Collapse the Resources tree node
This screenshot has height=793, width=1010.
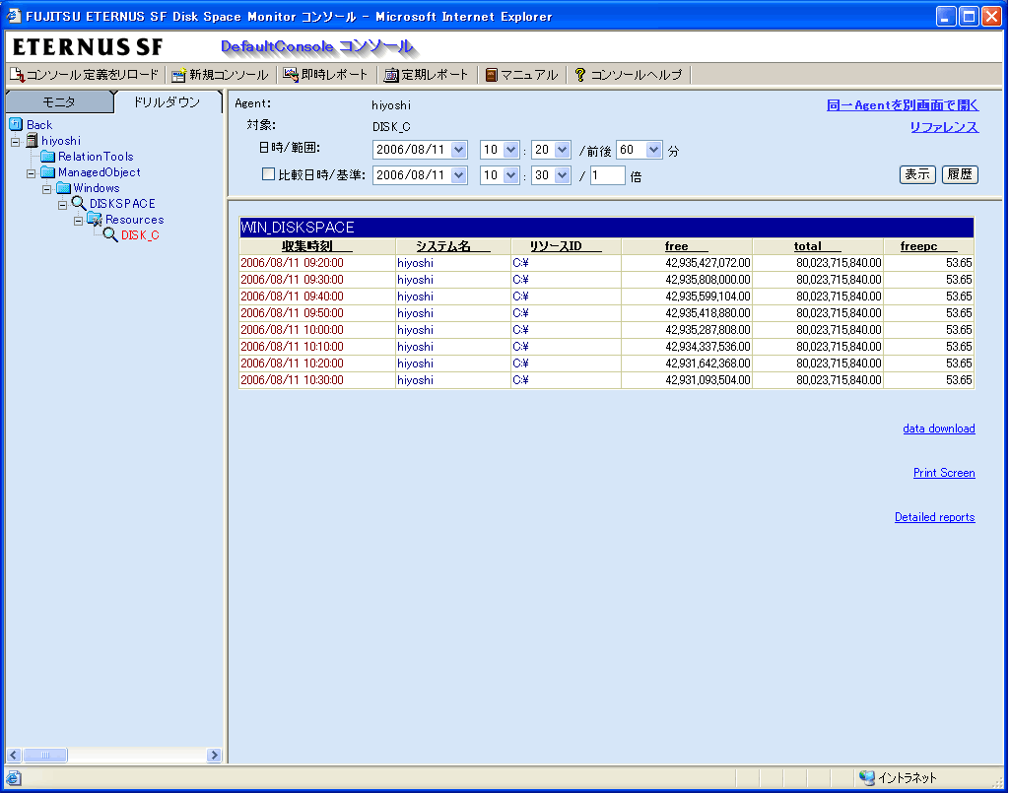pos(78,221)
